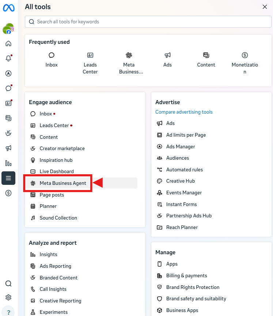
Task: Open Ads Manager compass icon in sidebar
Action: pos(8,73)
